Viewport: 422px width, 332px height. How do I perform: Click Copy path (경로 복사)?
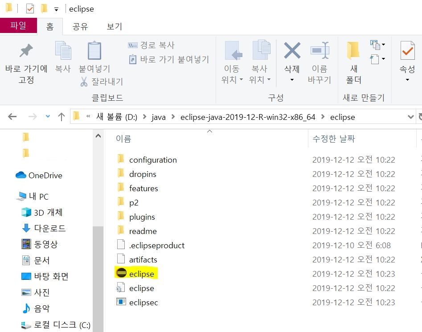tap(151, 45)
